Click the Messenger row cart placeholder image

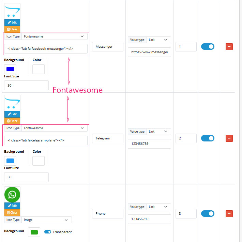[12, 12]
